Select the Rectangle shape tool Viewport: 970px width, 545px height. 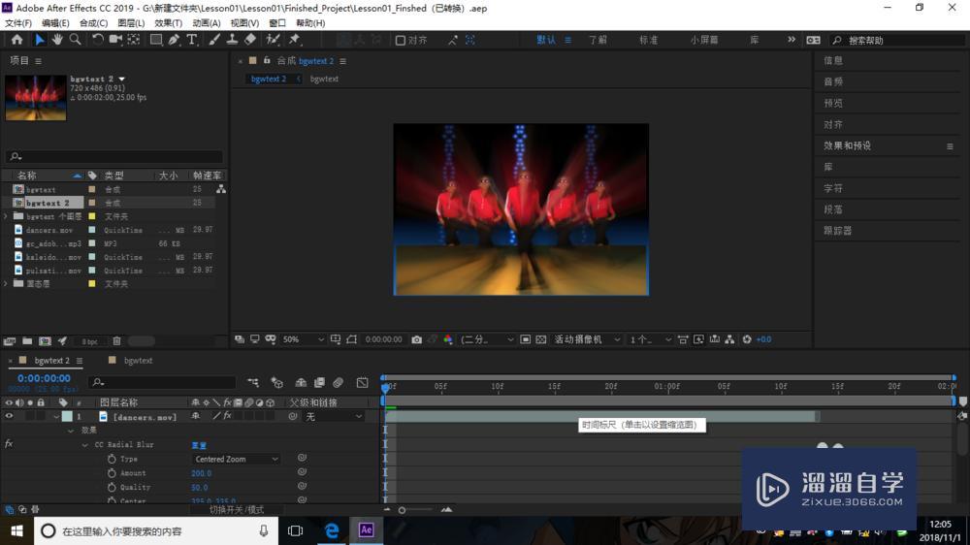click(156, 40)
